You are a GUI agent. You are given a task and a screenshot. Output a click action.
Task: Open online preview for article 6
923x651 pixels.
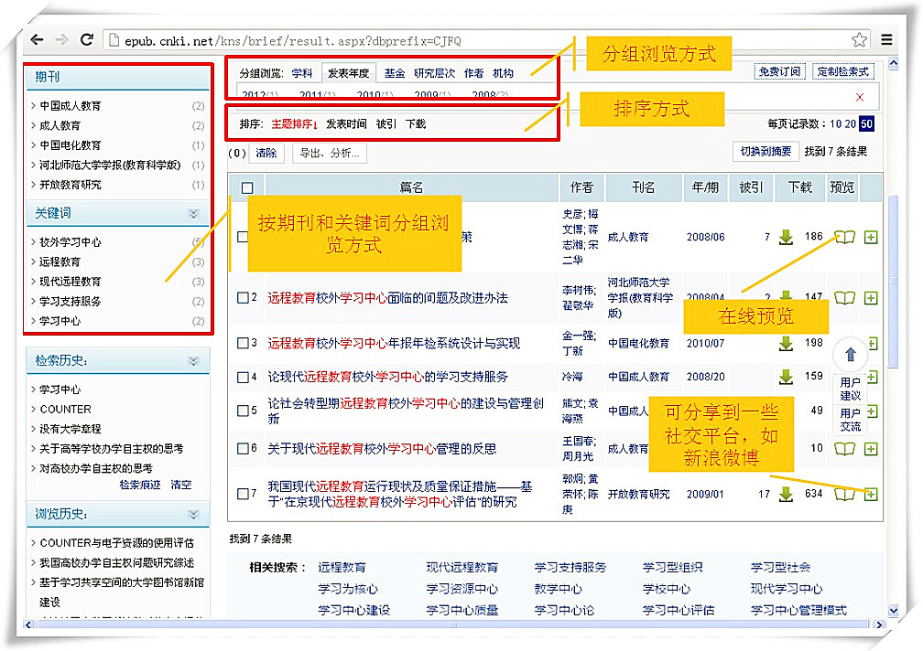844,450
